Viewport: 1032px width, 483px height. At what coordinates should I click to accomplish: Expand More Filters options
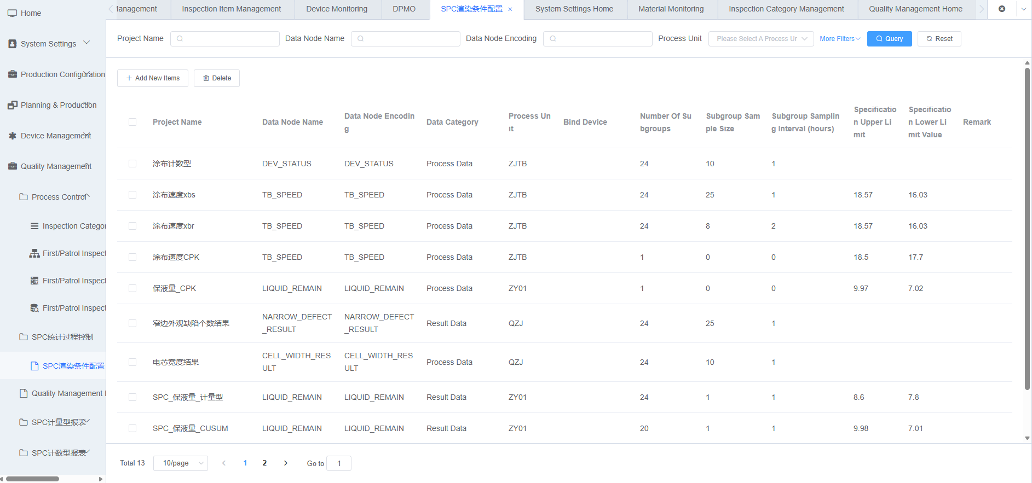[840, 39]
